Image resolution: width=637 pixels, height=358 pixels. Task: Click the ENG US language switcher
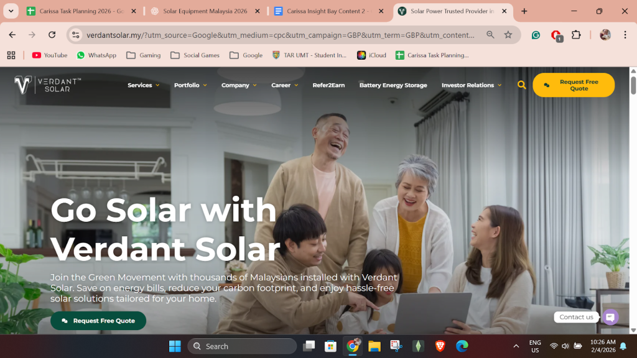click(535, 346)
